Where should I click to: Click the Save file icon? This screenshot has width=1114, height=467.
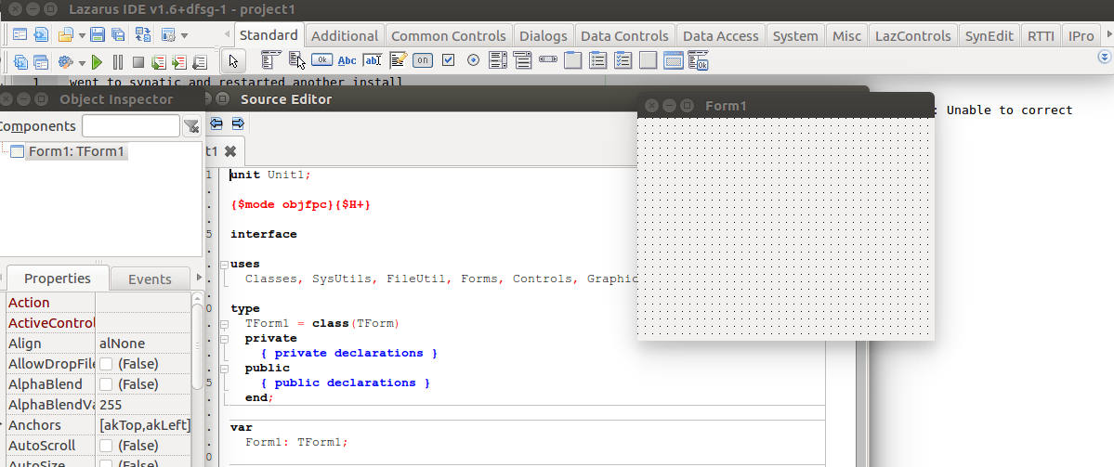point(97,35)
